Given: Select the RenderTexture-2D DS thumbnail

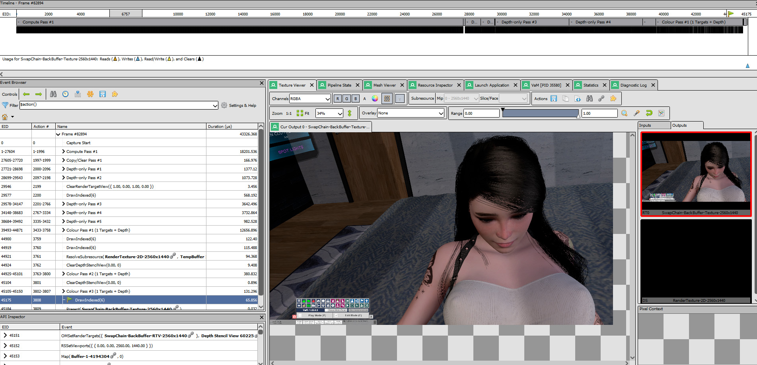Looking at the screenshot, I should click(x=696, y=261).
